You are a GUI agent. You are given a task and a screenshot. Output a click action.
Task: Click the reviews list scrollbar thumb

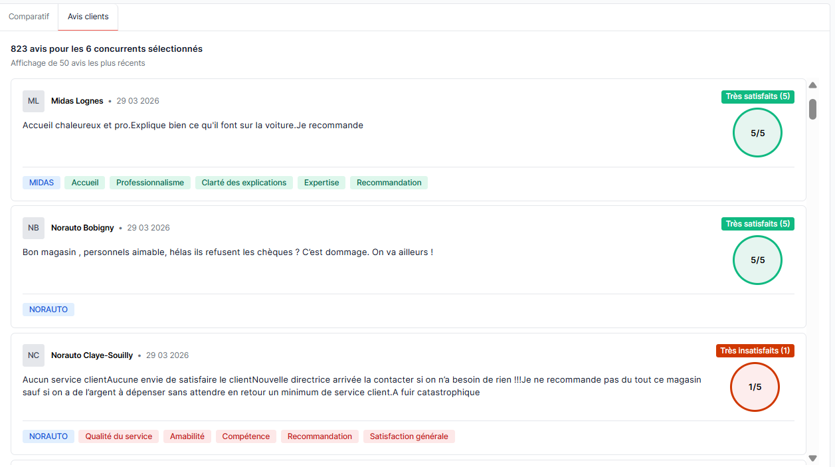(812, 109)
